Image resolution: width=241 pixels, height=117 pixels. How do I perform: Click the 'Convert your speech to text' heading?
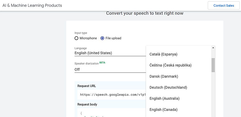[x=145, y=13]
